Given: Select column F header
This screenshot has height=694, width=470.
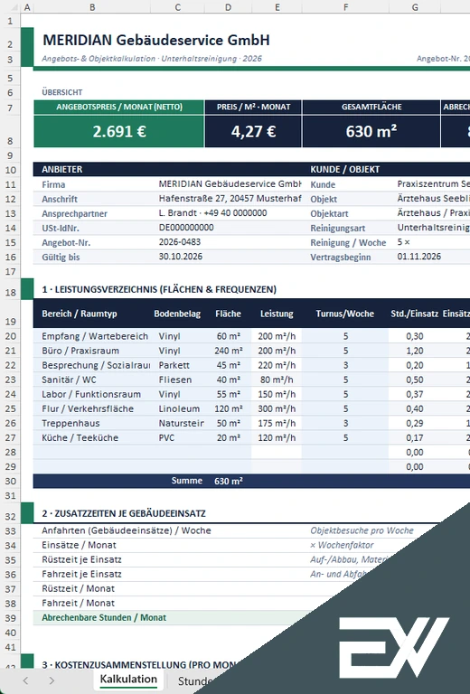Looking at the screenshot, I should click(x=345, y=7).
